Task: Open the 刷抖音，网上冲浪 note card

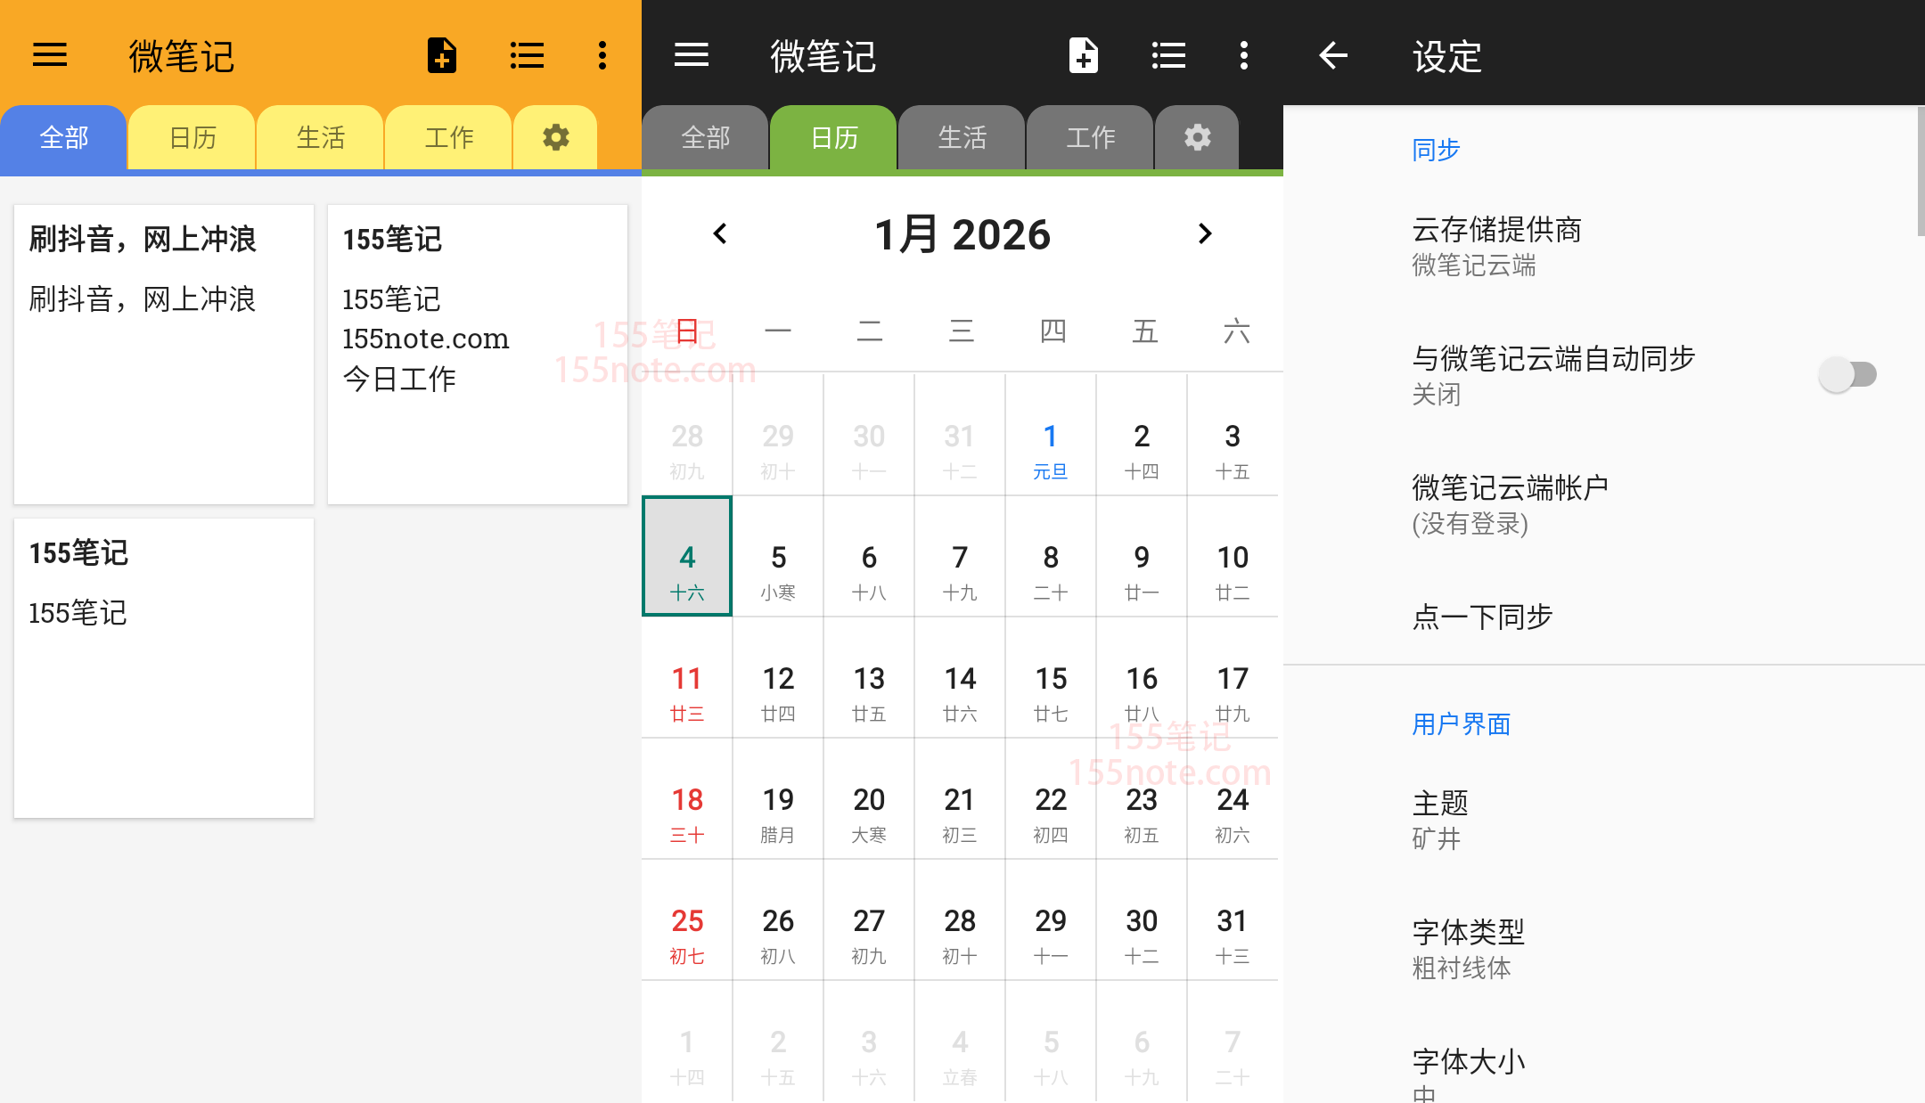Action: (x=164, y=355)
